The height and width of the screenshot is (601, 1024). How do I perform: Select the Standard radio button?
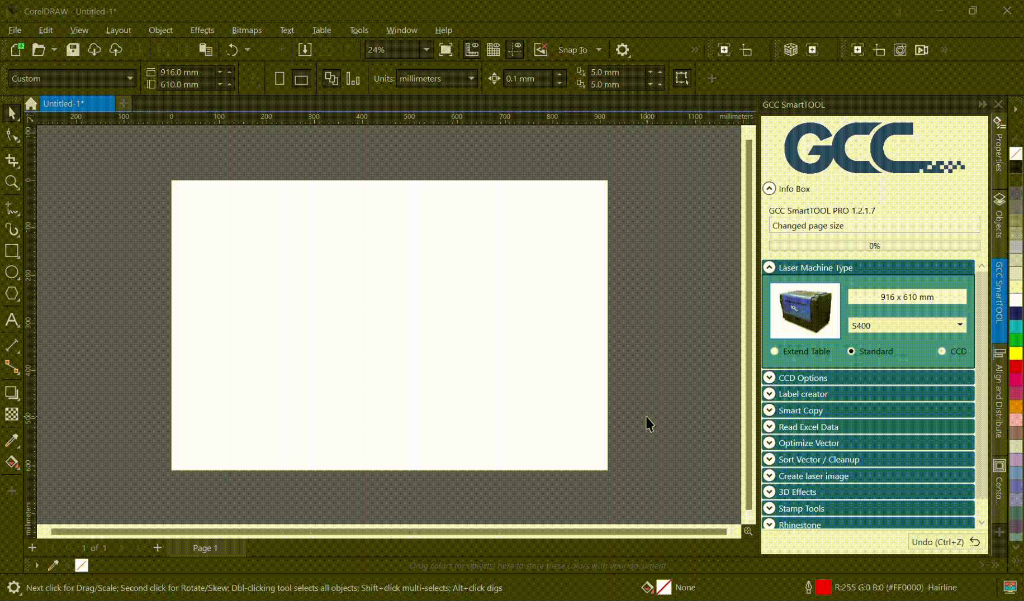click(851, 351)
